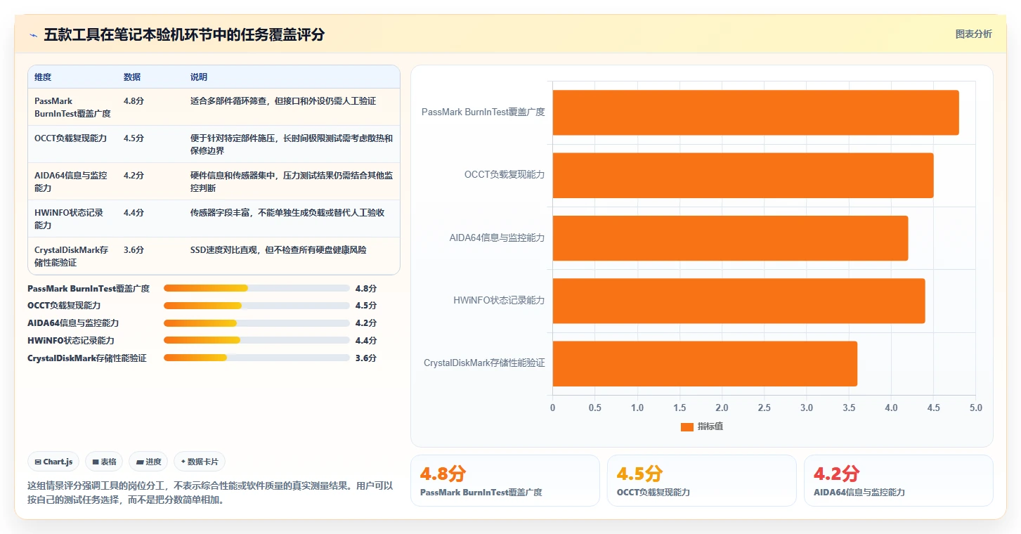Screen dimensions: 1021x534
Task: Click the OCCT负载复现能力 progress bar
Action: [256, 306]
